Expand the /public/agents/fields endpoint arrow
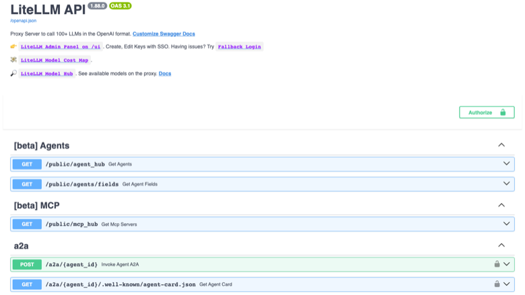 point(507,183)
